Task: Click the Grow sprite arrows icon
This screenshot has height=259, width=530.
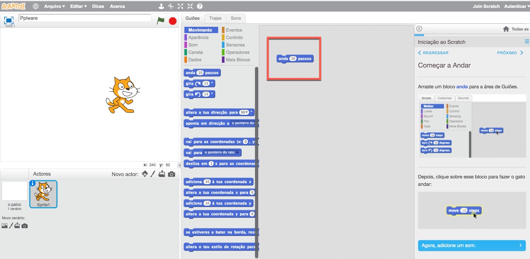Action: click(181, 6)
